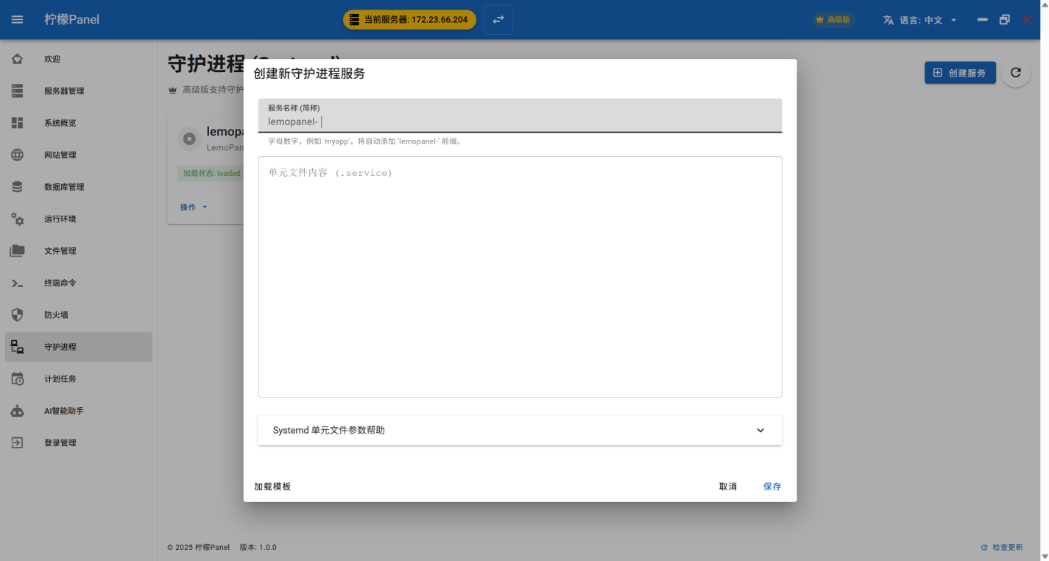The width and height of the screenshot is (1049, 561).
Task: Open the 操作 dropdown on service card
Action: [194, 208]
